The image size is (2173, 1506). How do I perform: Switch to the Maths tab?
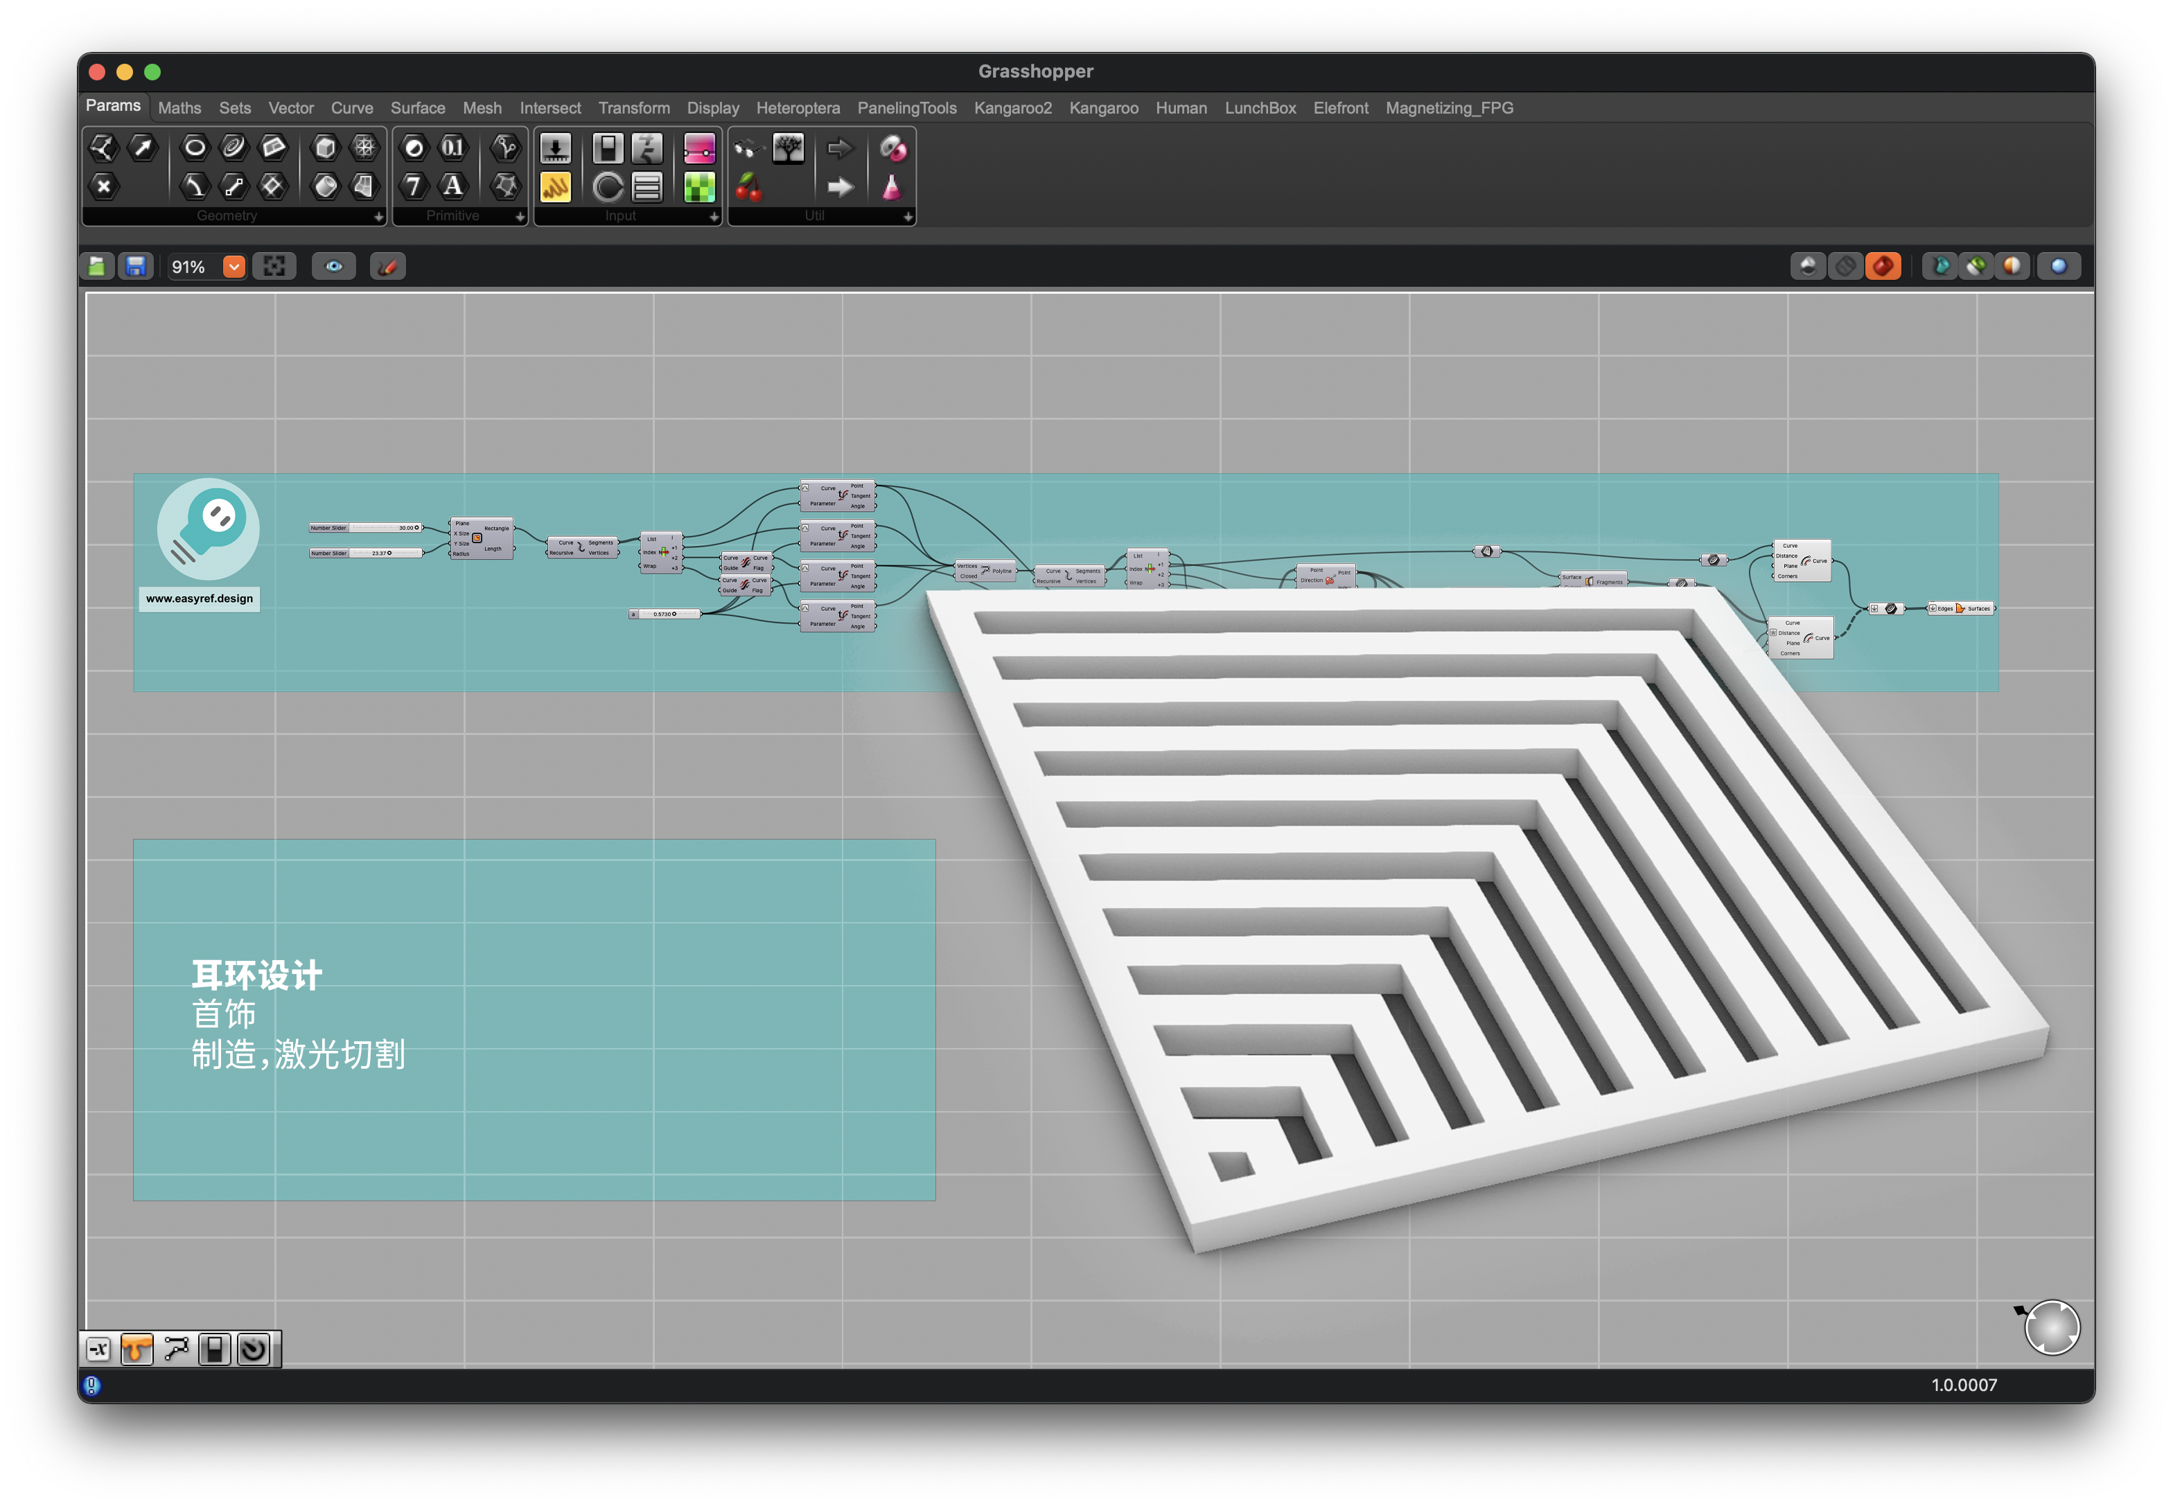click(179, 109)
